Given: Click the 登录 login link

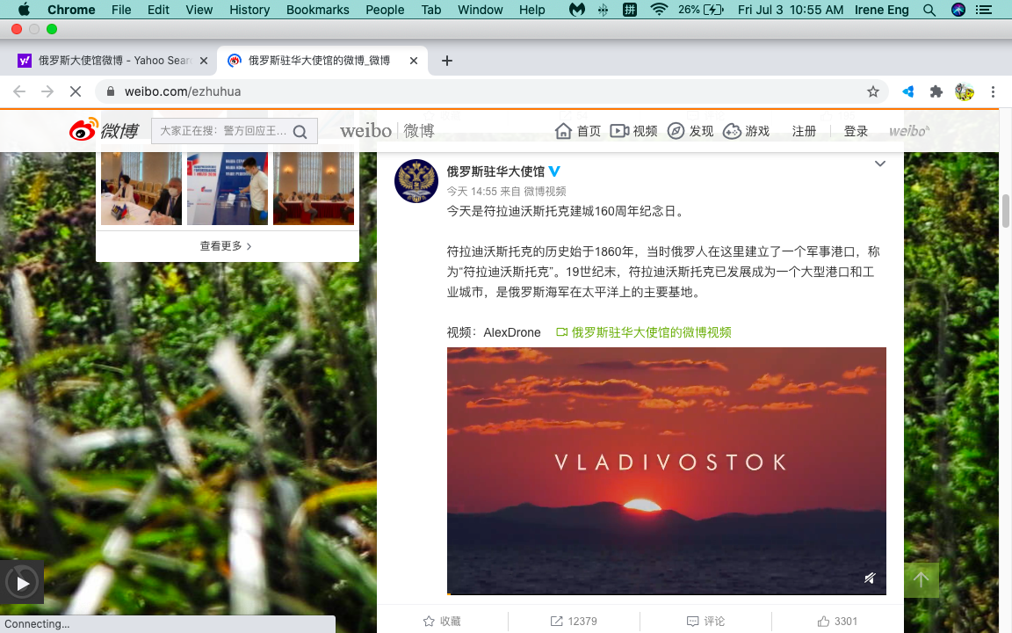Looking at the screenshot, I should 856,131.
